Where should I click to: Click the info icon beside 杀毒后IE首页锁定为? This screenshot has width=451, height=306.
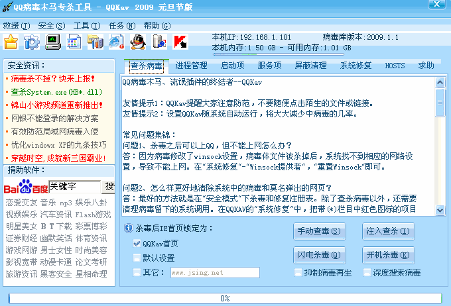pos(128,229)
